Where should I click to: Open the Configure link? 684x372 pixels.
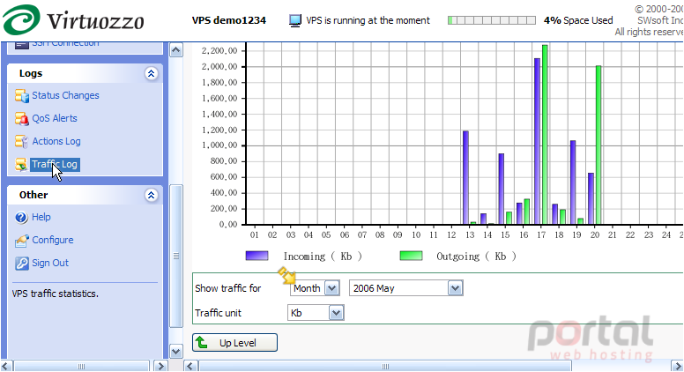(x=53, y=240)
